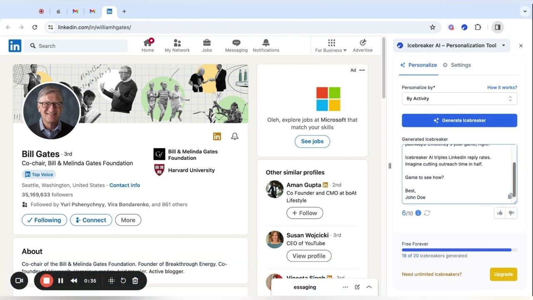533x300 pixels.
Task: Open new browser tab
Action: click(x=124, y=12)
